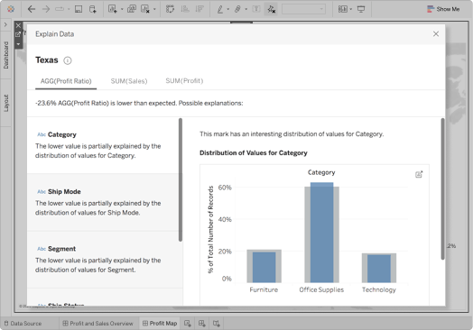Open chart as new sheet icon
This screenshot has height=330, width=473.
click(x=419, y=174)
